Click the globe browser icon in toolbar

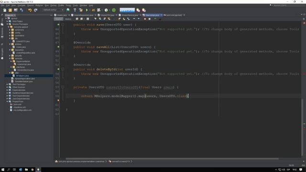coord(68,10)
